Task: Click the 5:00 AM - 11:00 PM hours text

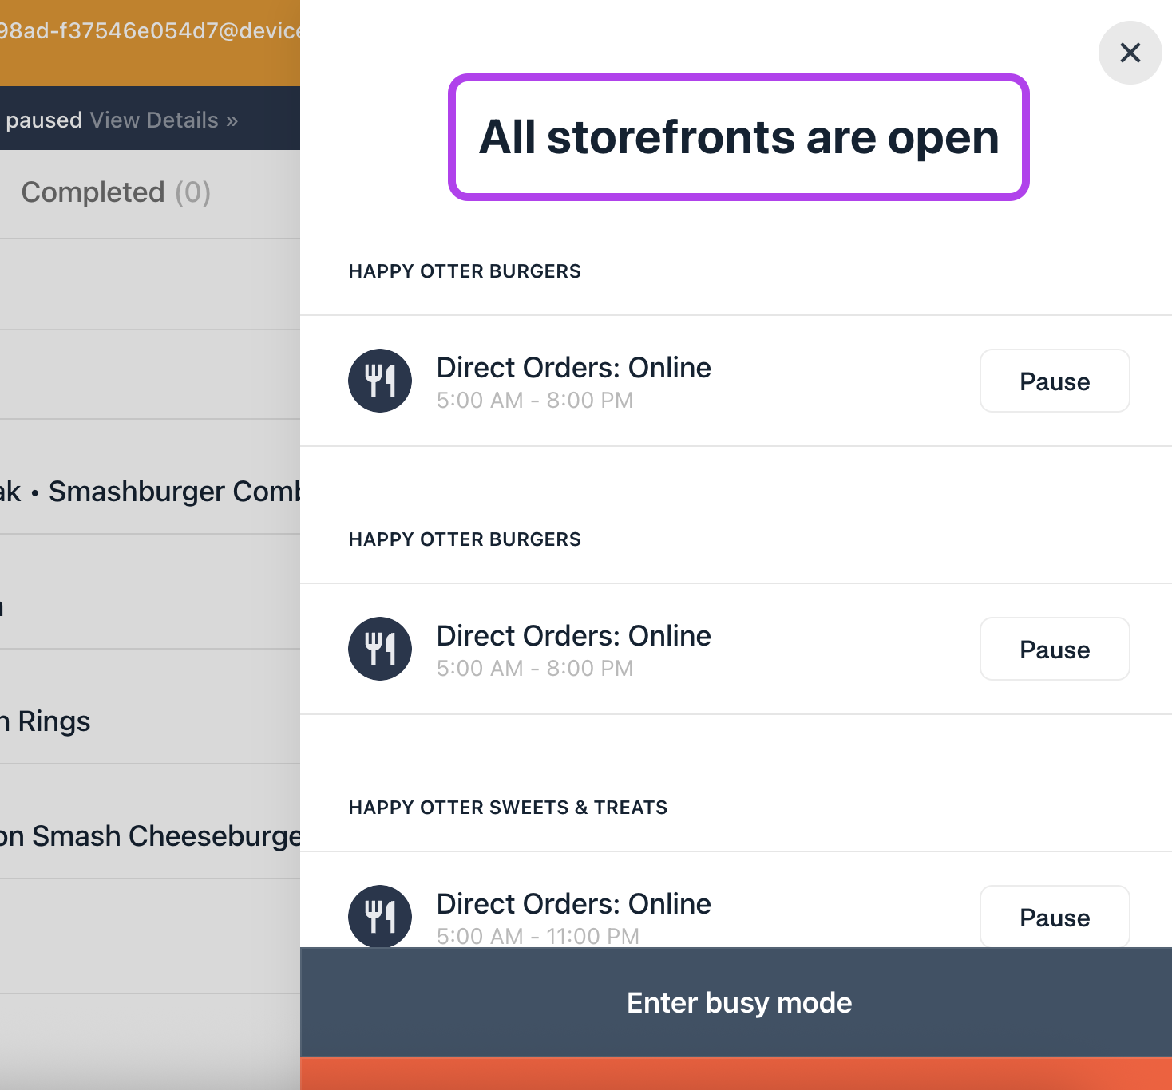Action: pyautogui.click(x=537, y=936)
